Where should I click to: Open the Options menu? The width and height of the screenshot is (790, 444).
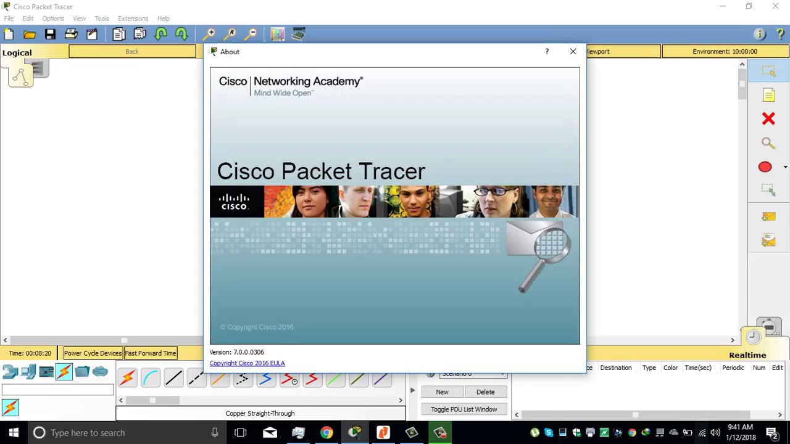[x=53, y=18]
